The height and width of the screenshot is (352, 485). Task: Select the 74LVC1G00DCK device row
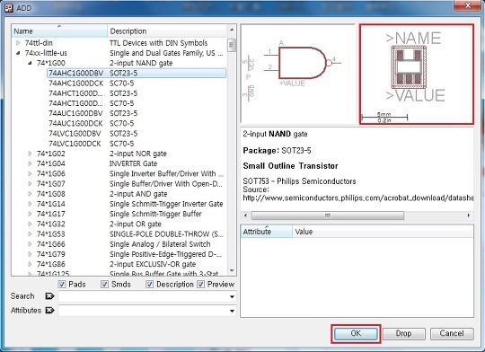pos(137,144)
